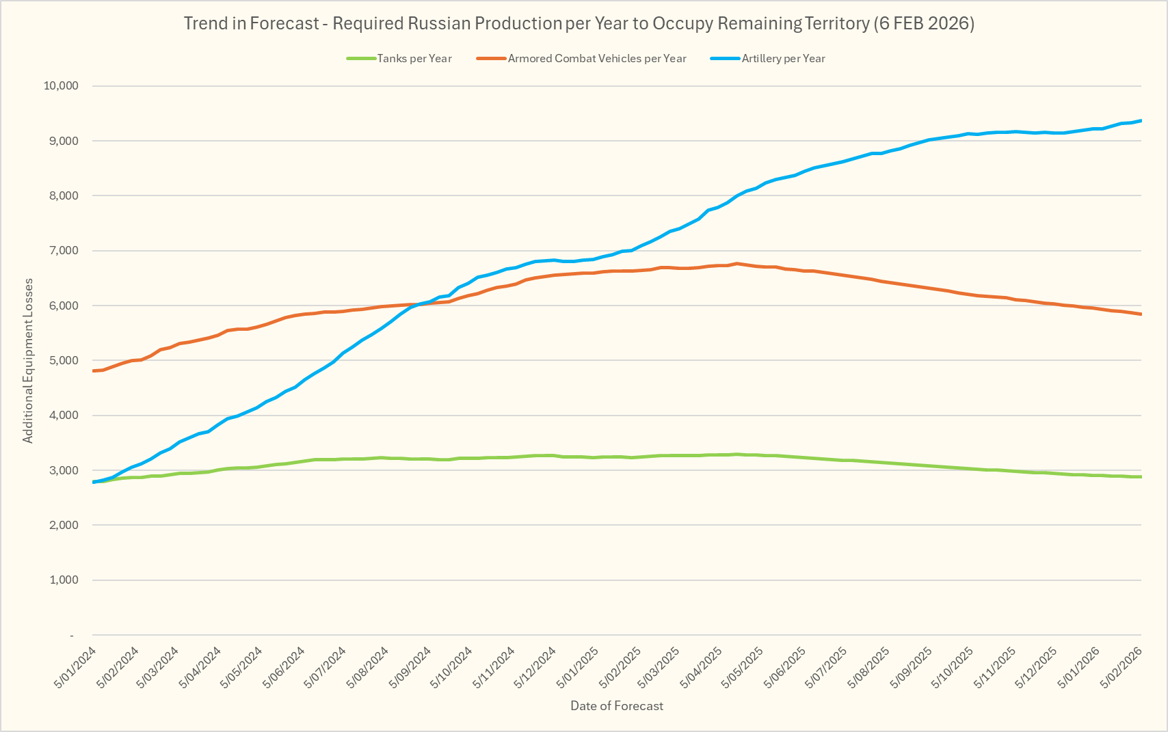Image resolution: width=1168 pixels, height=732 pixels.
Task: Click the orange line's peak near 5/05/2025
Action: pos(736,263)
